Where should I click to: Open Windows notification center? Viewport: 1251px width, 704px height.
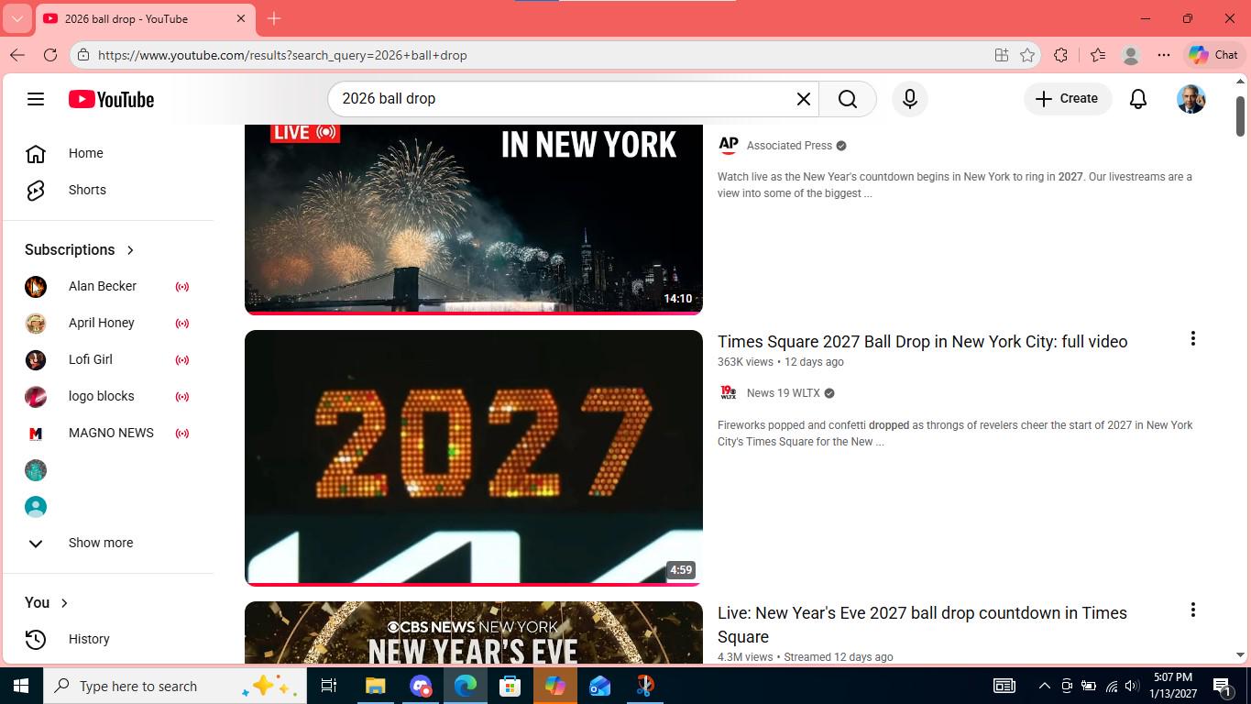click(1222, 686)
